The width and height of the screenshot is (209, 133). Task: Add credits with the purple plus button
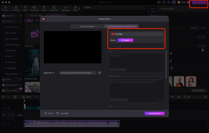[x=188, y=2]
